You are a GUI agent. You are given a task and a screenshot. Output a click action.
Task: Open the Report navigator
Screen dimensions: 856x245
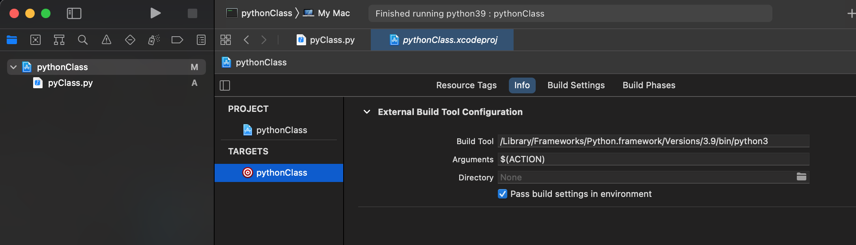click(201, 40)
